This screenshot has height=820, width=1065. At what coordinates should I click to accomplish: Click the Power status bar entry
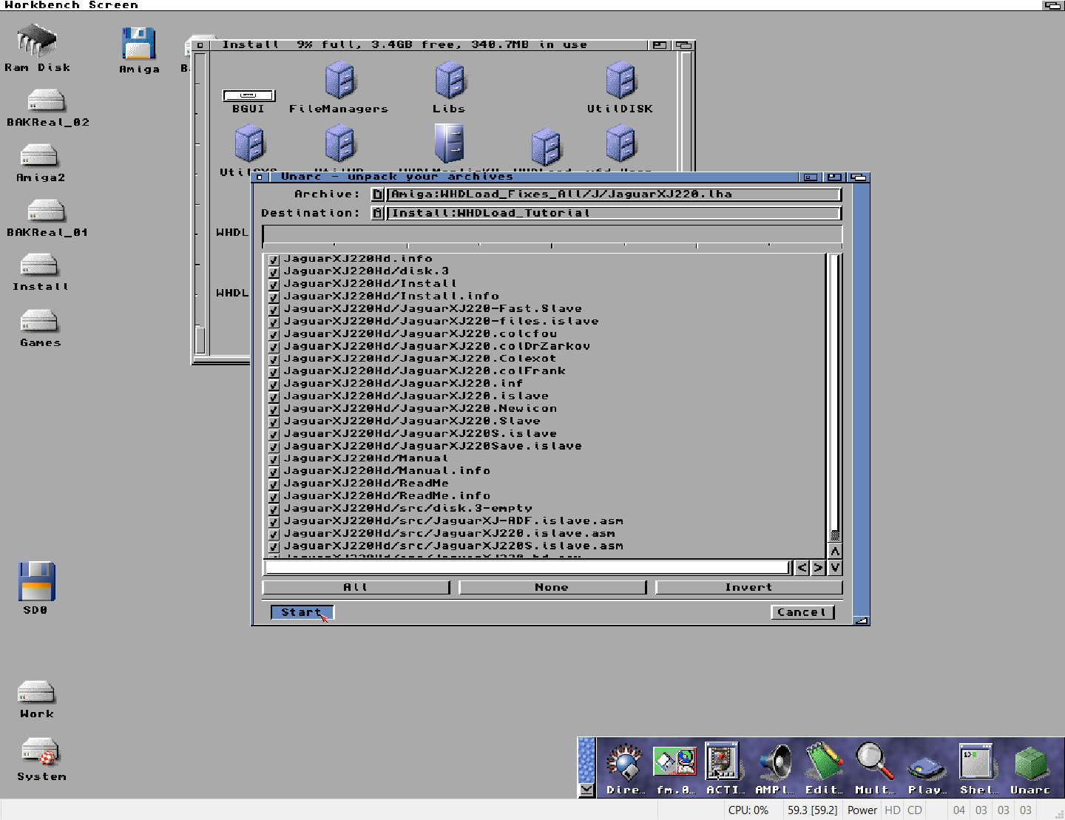point(862,810)
